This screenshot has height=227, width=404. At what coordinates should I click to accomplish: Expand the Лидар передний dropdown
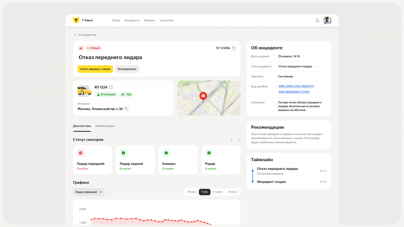pyautogui.click(x=89, y=192)
